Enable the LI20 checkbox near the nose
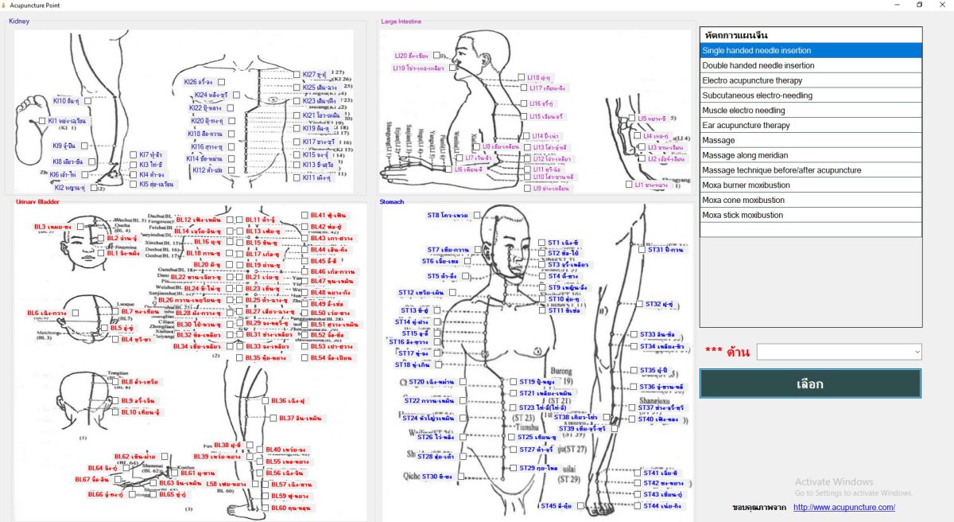The height and width of the screenshot is (522, 954). click(x=434, y=56)
